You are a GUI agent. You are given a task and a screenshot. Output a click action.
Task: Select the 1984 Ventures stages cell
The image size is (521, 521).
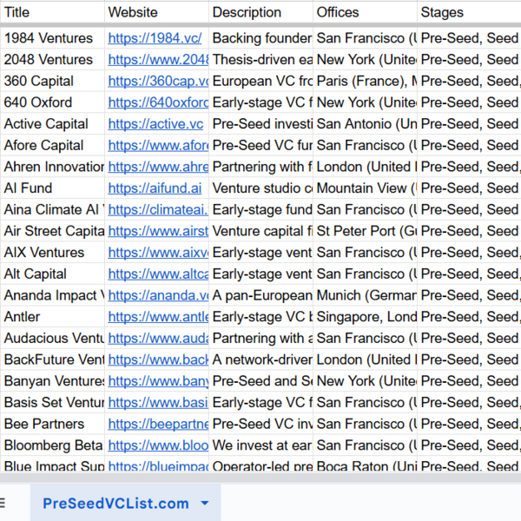pyautogui.click(x=469, y=38)
